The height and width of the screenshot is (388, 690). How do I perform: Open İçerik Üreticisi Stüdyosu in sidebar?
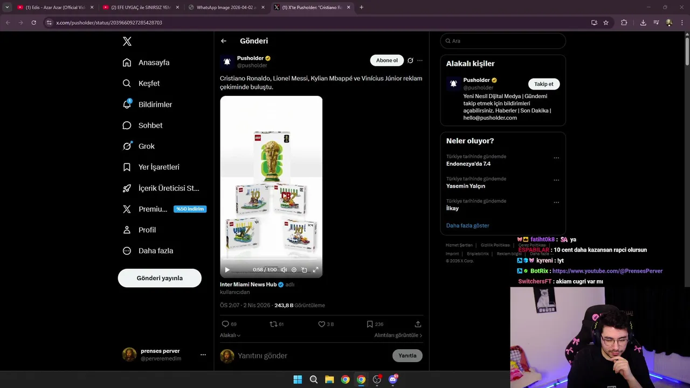pyautogui.click(x=161, y=188)
